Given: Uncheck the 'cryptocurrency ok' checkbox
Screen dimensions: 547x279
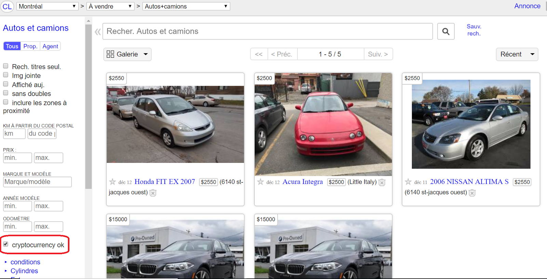Looking at the screenshot, I should pos(6,244).
